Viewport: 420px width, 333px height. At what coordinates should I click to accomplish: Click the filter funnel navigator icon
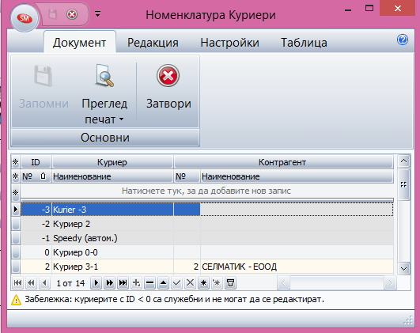[230, 283]
